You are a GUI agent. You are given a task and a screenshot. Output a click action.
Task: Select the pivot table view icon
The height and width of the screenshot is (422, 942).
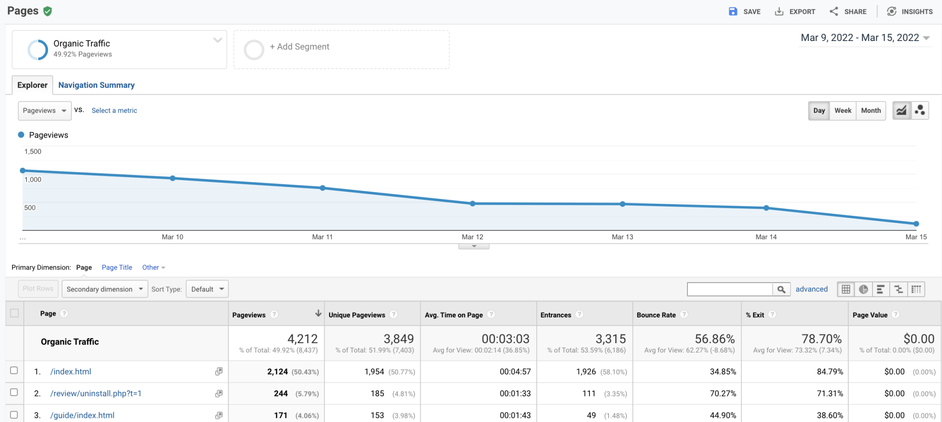click(916, 290)
